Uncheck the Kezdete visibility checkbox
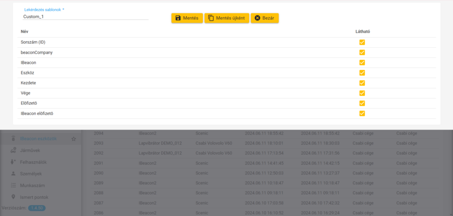This screenshot has height=216, width=453. (x=362, y=83)
